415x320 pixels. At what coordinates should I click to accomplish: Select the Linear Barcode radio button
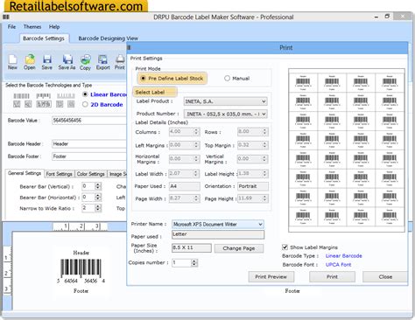tap(85, 94)
